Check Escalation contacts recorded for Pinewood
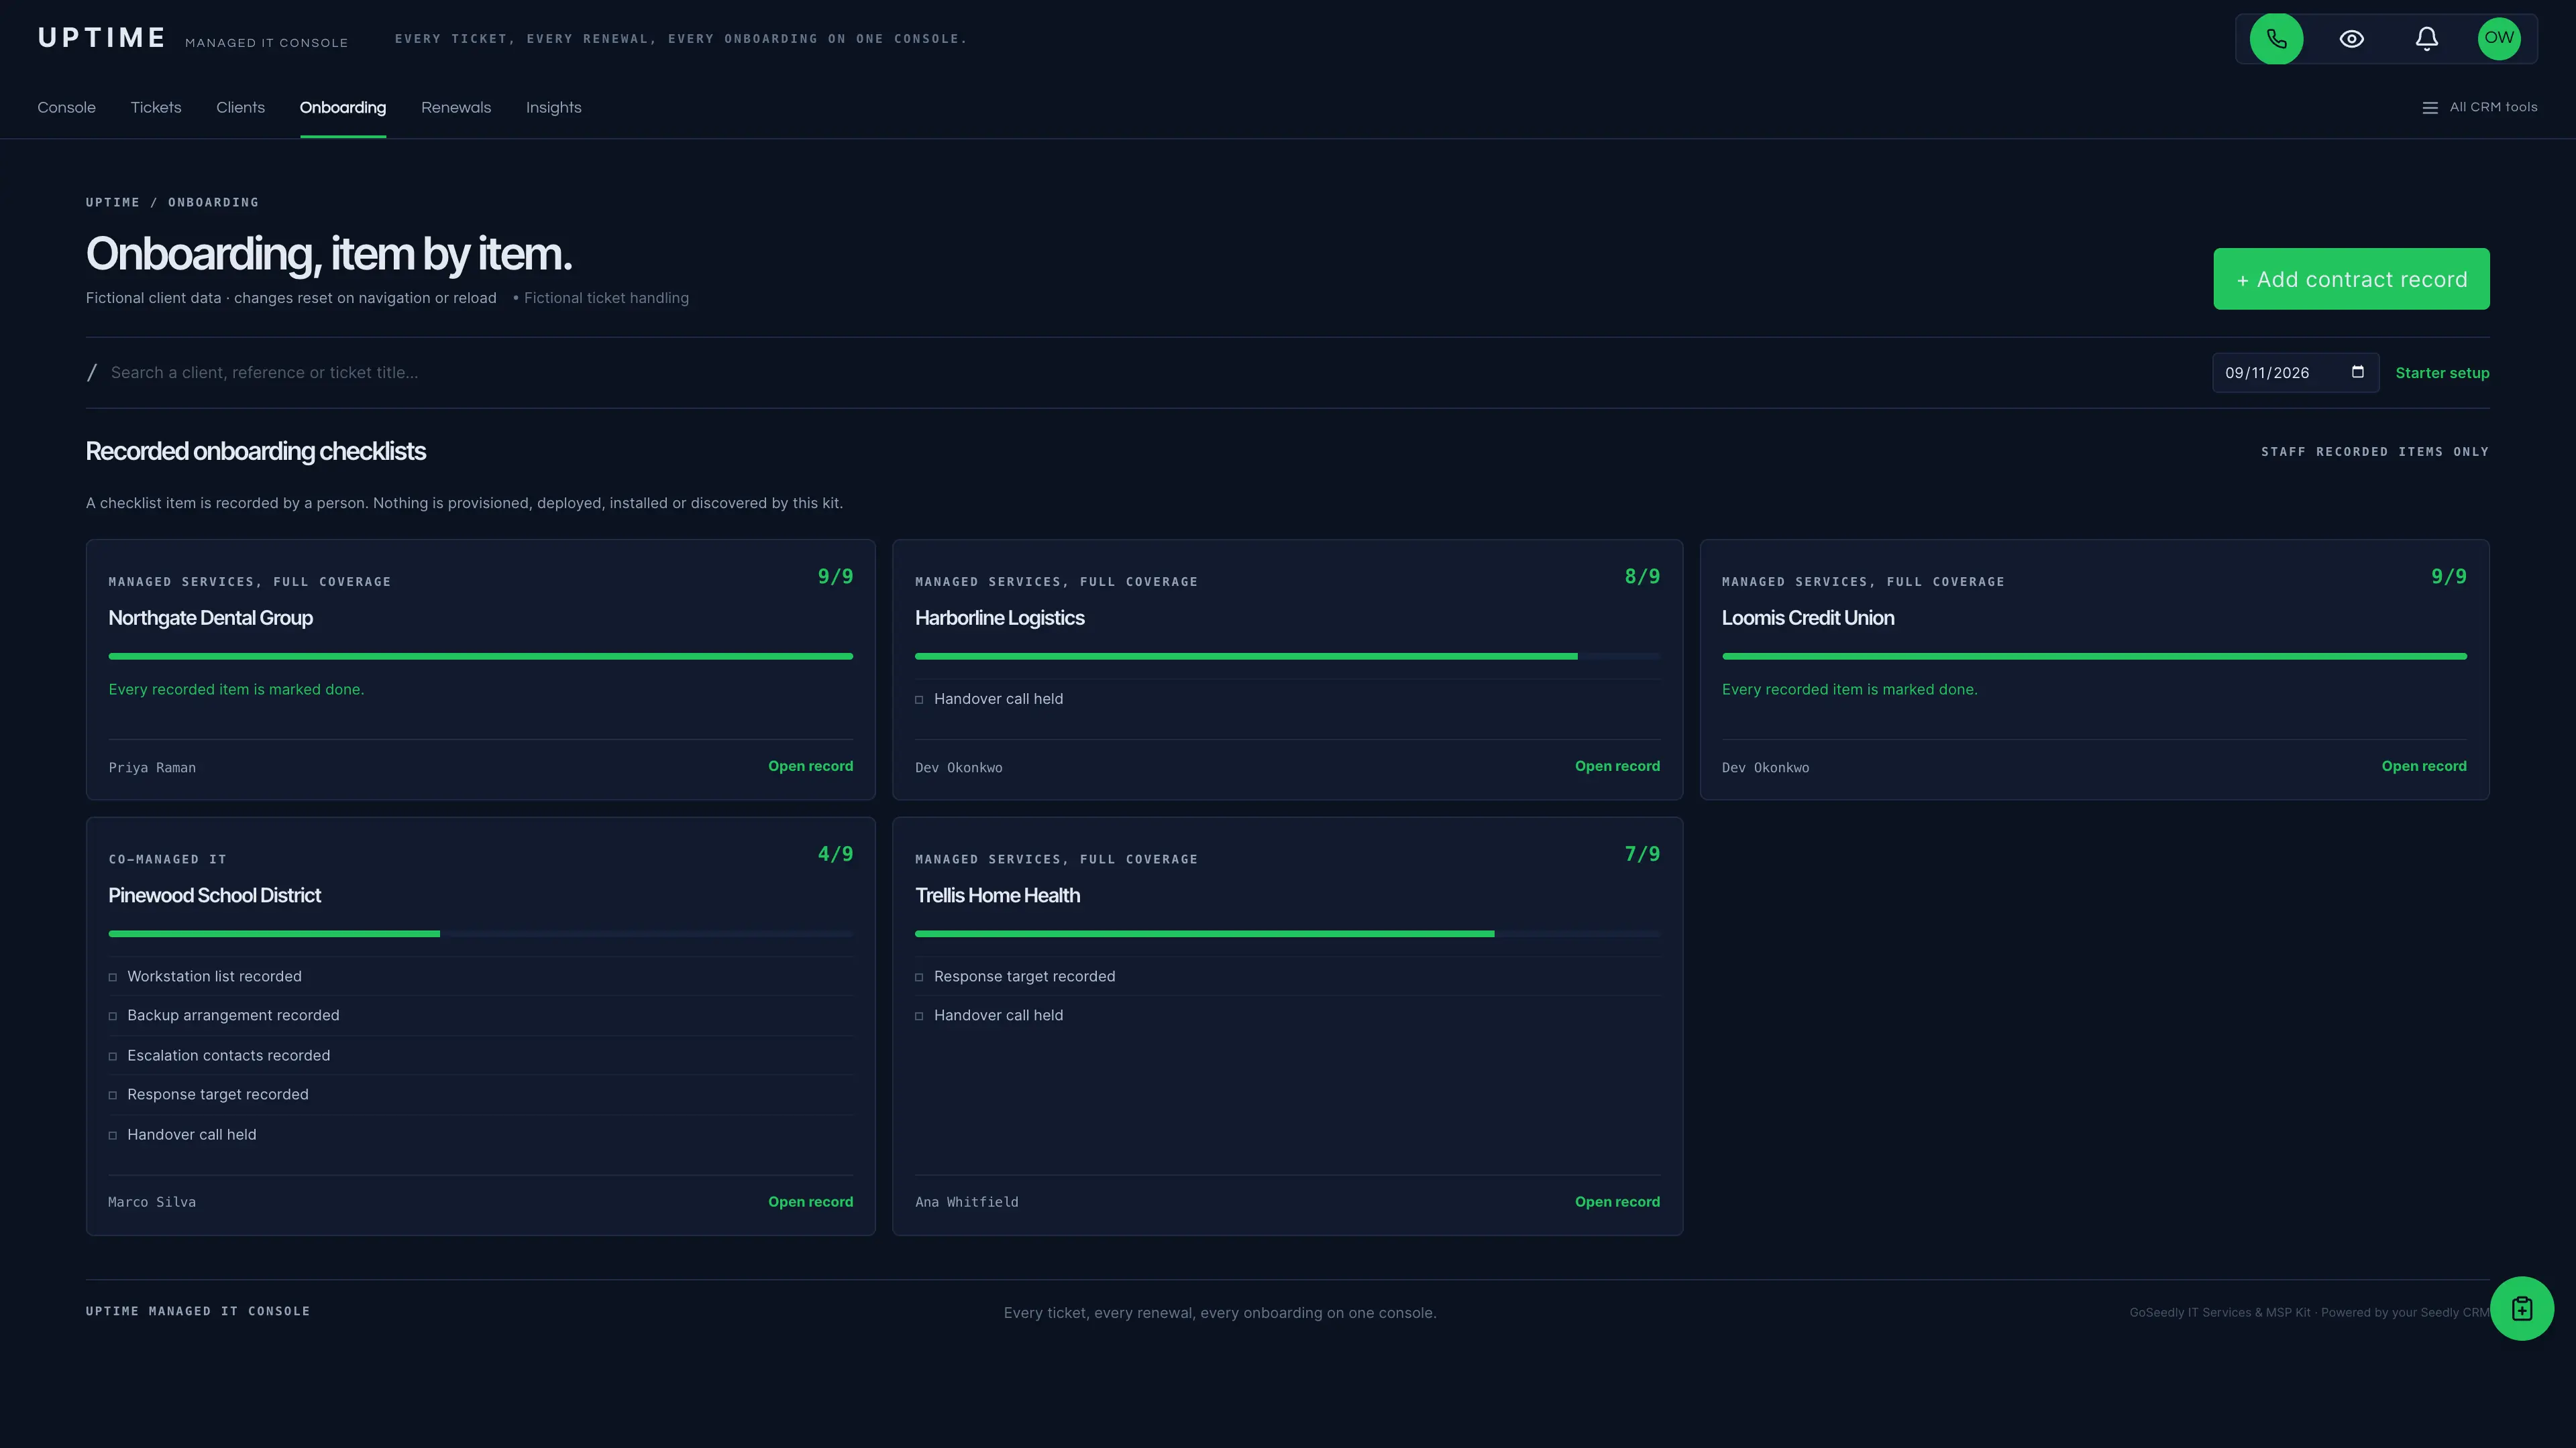 pos(113,1057)
